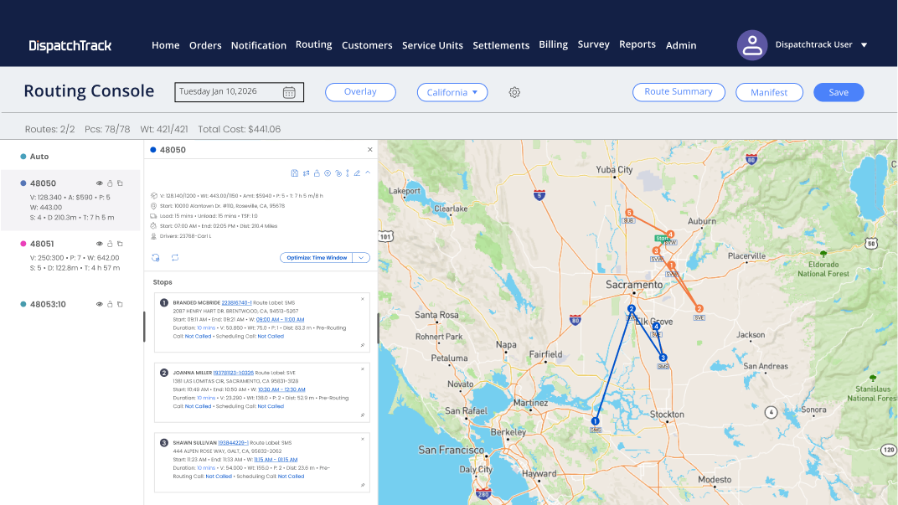Toggle visibility eye for route 48050

click(99, 183)
